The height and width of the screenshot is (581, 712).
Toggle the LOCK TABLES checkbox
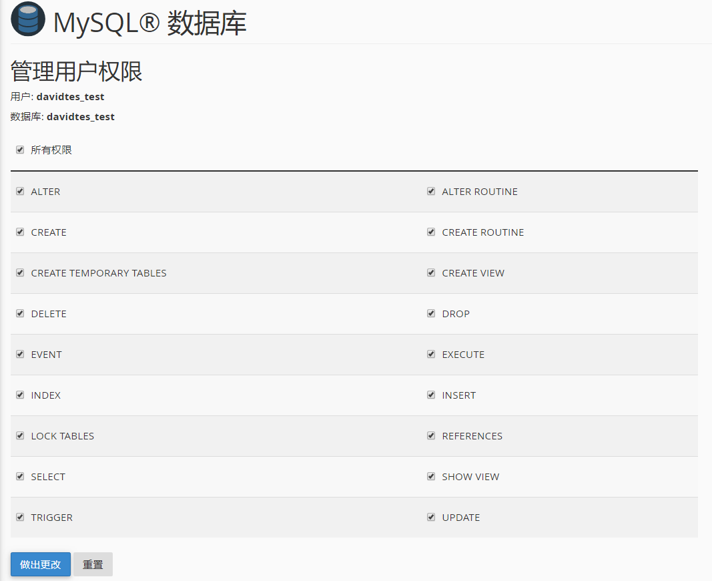point(20,435)
